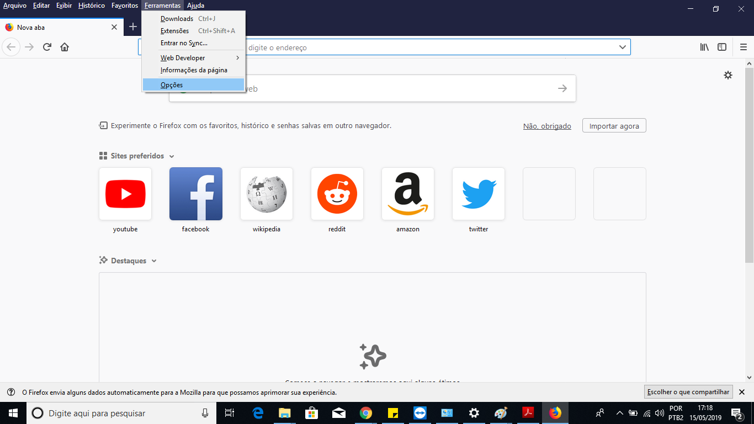Click the taskbar clock and date

pyautogui.click(x=705, y=413)
